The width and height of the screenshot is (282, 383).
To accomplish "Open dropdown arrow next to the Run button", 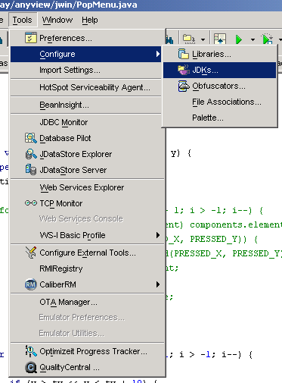I will tap(253, 39).
